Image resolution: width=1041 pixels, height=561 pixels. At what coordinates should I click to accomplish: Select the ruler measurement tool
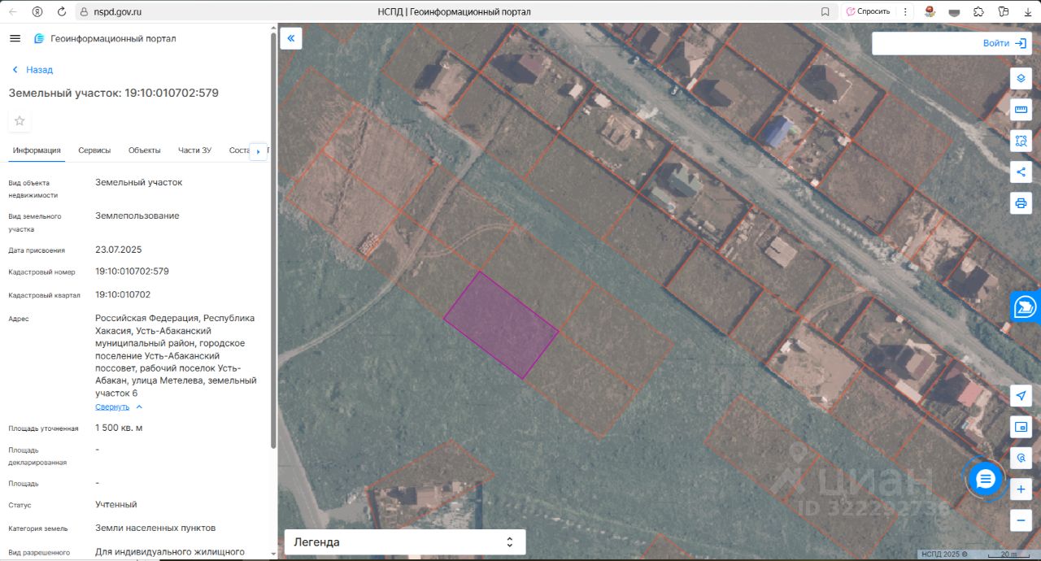coord(1021,110)
